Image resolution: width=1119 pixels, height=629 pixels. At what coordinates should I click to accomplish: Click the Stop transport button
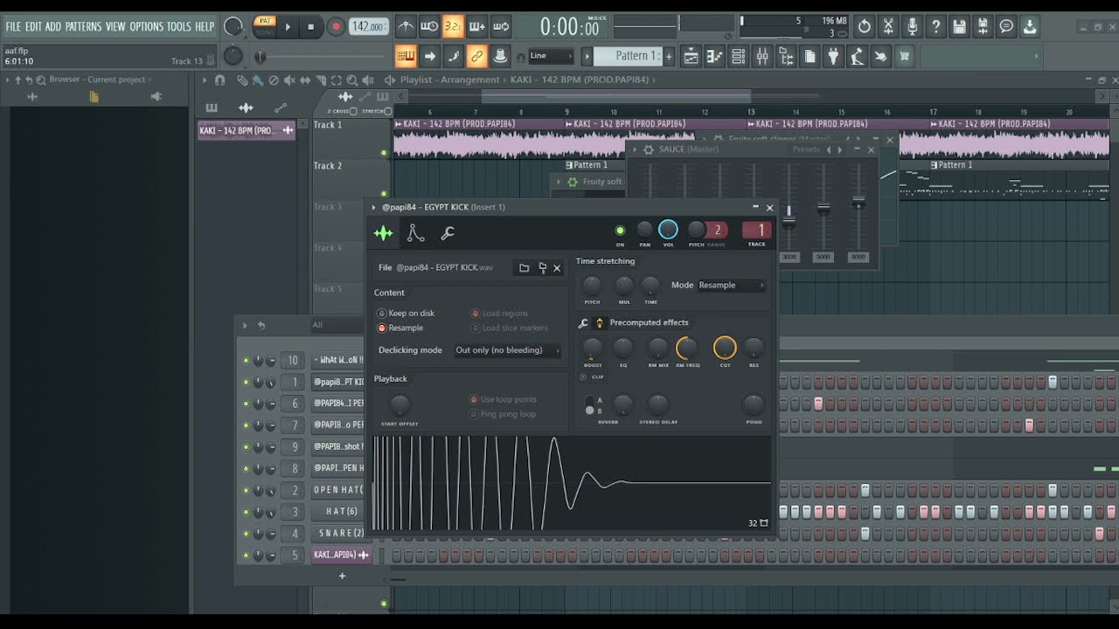[x=310, y=27]
